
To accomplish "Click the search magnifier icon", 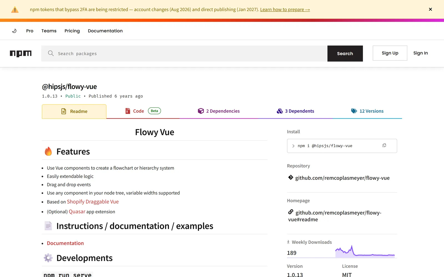I will [51, 53].
